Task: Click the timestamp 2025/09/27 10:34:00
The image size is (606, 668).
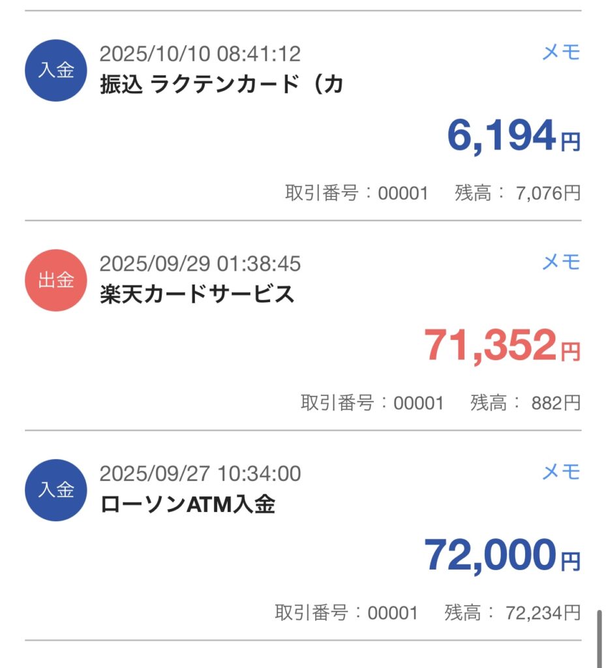Action: tap(200, 473)
